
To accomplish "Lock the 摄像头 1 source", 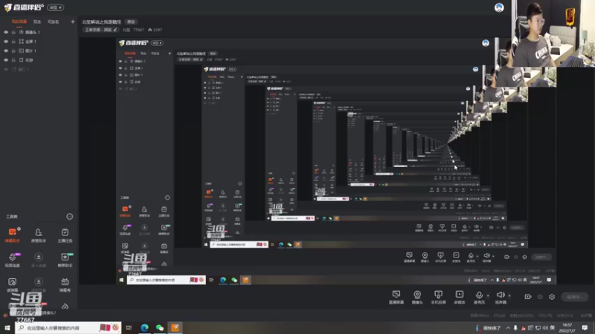I will point(13,32).
